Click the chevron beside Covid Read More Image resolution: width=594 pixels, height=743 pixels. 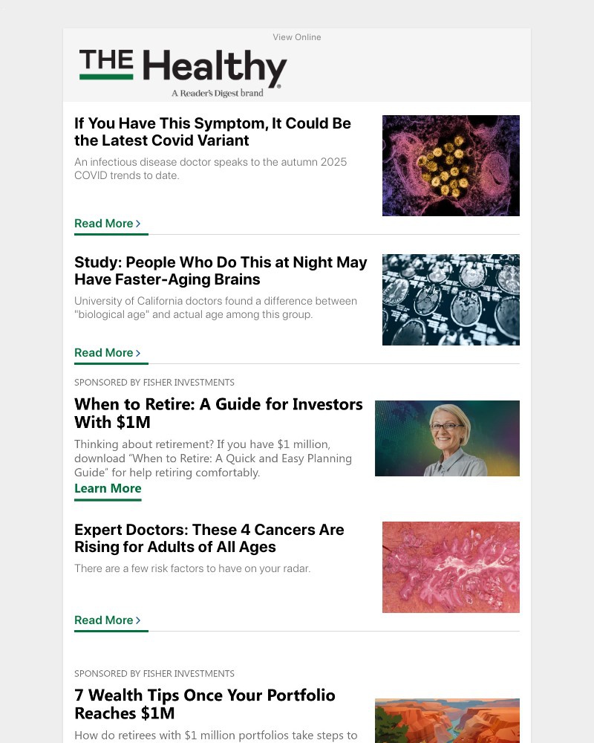click(138, 224)
